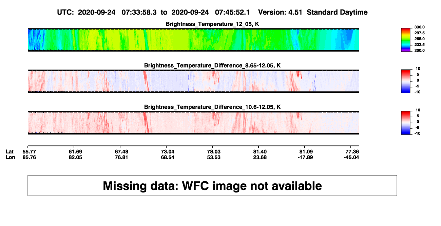Click the red-blue colorbar beside the 10.6-12.05 panel

click(406, 122)
